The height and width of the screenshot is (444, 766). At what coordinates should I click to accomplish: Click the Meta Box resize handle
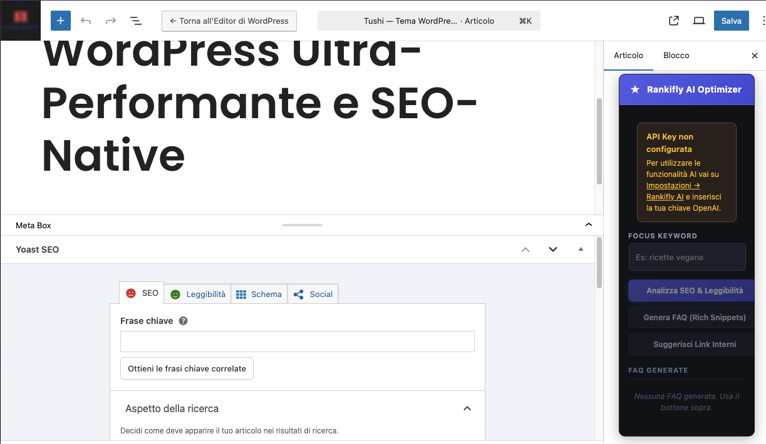[303, 225]
